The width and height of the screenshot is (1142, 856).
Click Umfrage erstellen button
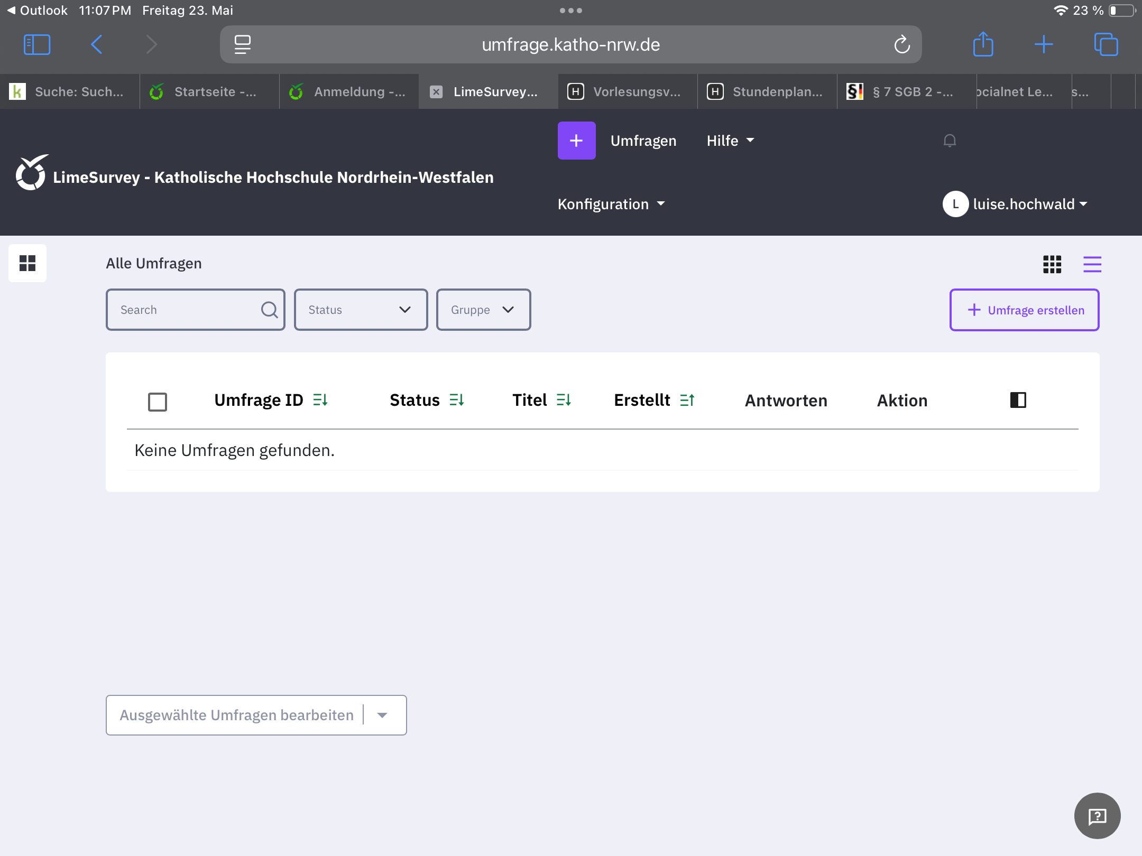(1024, 310)
